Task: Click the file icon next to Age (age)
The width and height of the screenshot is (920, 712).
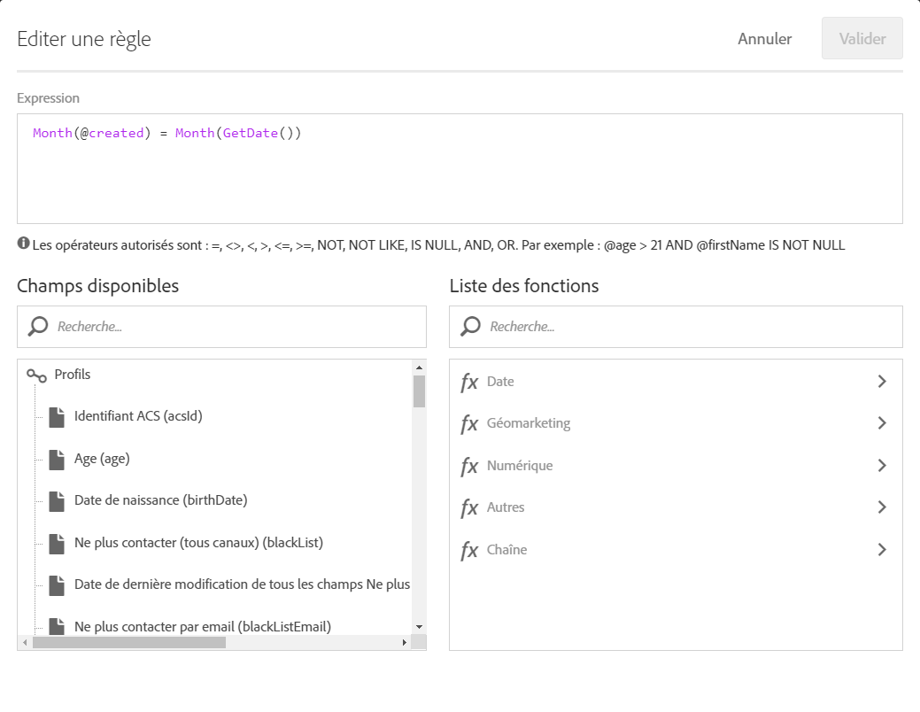Action: (57, 460)
